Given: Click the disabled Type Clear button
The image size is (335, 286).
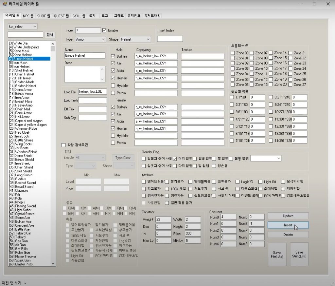Looking at the screenshot, I should tap(123, 158).
